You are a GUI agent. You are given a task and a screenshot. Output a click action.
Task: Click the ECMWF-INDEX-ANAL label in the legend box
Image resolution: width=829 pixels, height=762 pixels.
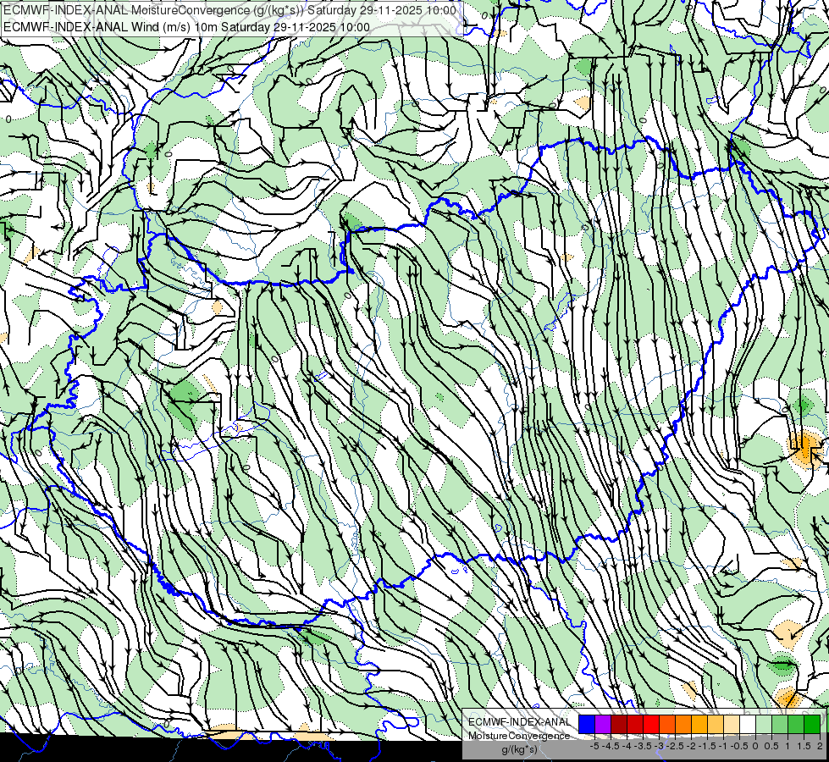[520, 722]
